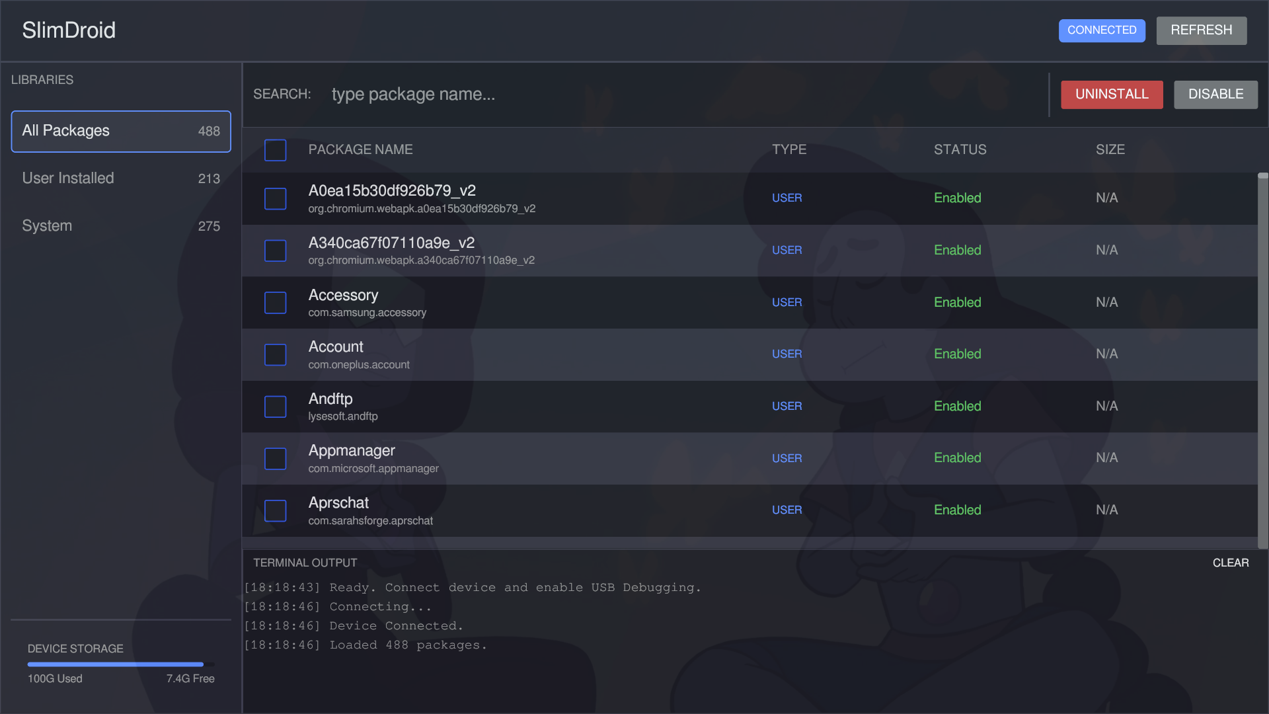Uninstall the selected packages
1269x714 pixels.
pyautogui.click(x=1112, y=95)
